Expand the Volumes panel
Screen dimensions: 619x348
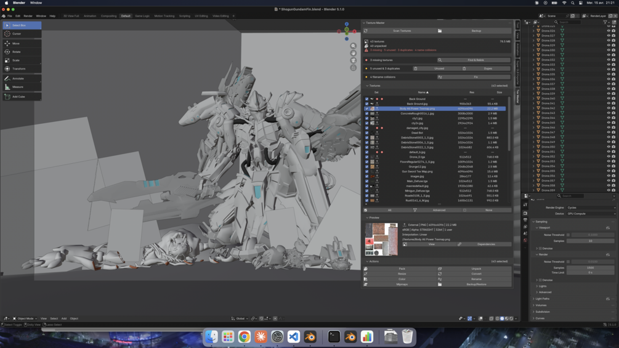click(541, 306)
